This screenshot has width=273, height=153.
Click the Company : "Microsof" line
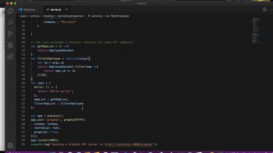(60, 22)
